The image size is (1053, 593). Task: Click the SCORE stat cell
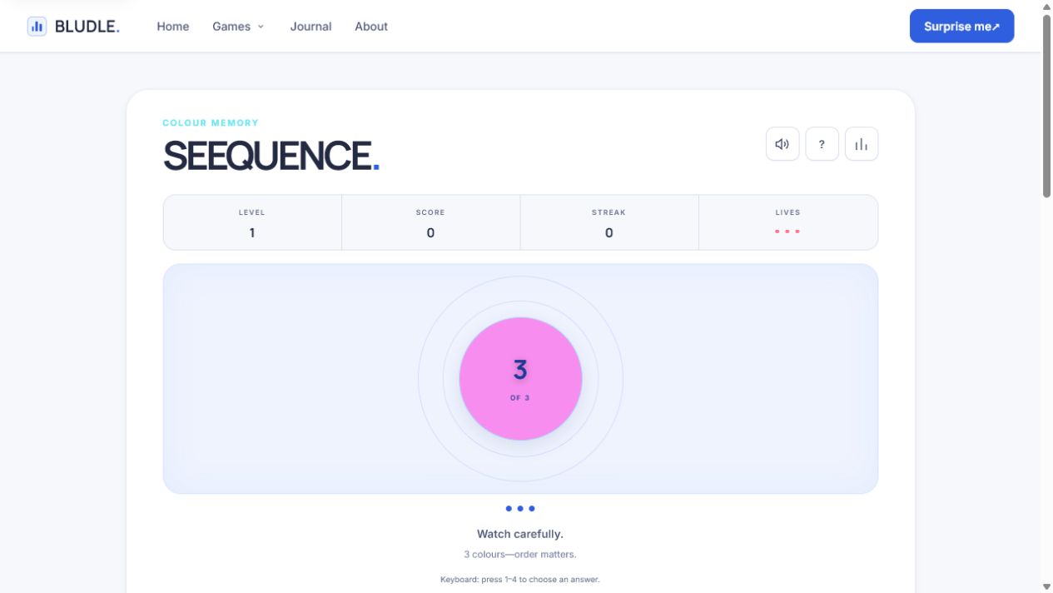coord(430,222)
